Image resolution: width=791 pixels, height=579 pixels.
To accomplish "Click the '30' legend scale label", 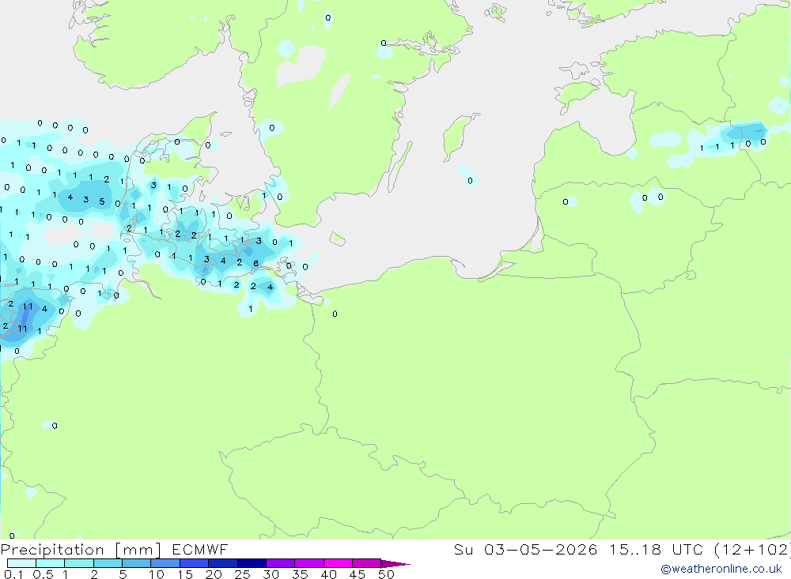I will click(x=271, y=574).
